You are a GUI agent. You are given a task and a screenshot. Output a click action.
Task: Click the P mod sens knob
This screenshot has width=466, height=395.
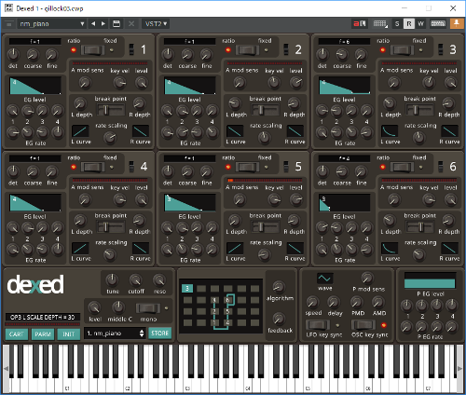[367, 279]
